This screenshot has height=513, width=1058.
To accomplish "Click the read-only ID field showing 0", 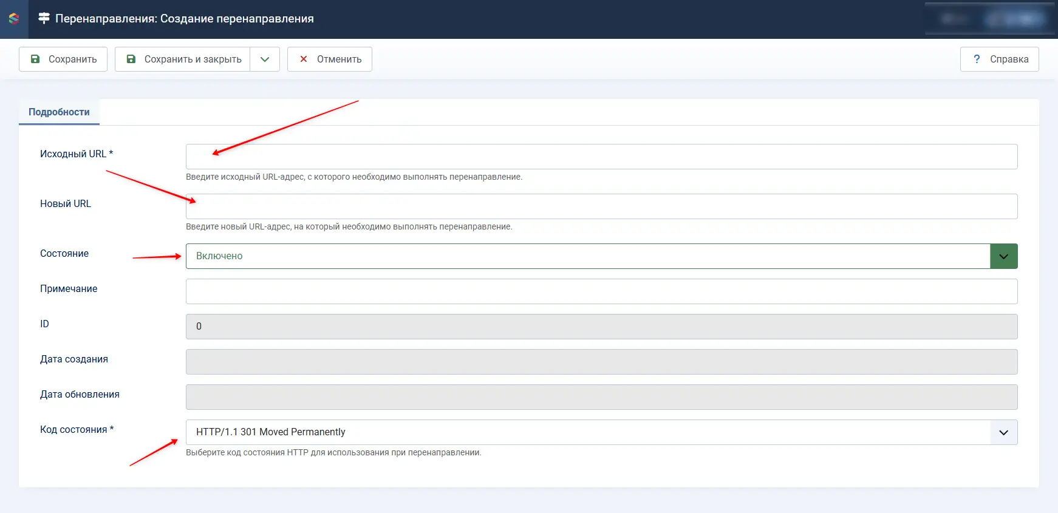I will pos(601,327).
